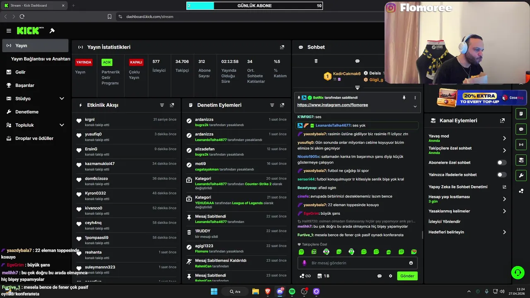The height and width of the screenshot is (298, 530).
Task: Click username KadirCakmak6 in the leaderboard
Action: pyautogui.click(x=347, y=74)
